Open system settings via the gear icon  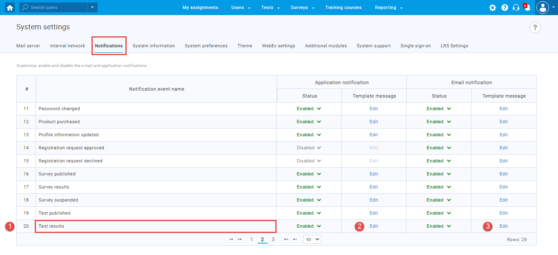(x=493, y=7)
